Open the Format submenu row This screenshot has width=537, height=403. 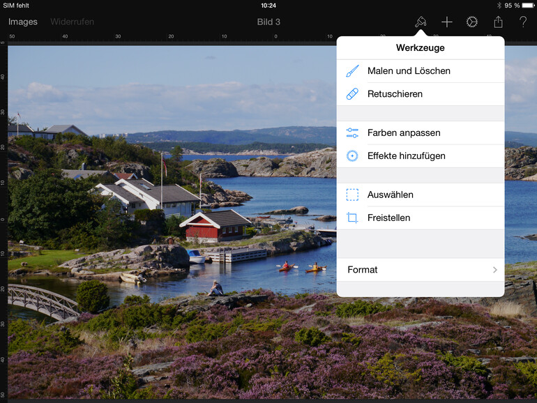421,270
